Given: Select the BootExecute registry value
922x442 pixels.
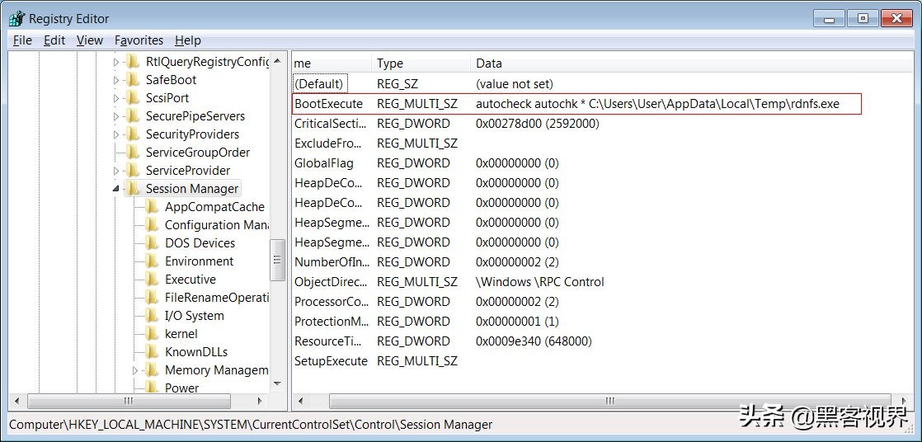Looking at the screenshot, I should click(x=328, y=104).
